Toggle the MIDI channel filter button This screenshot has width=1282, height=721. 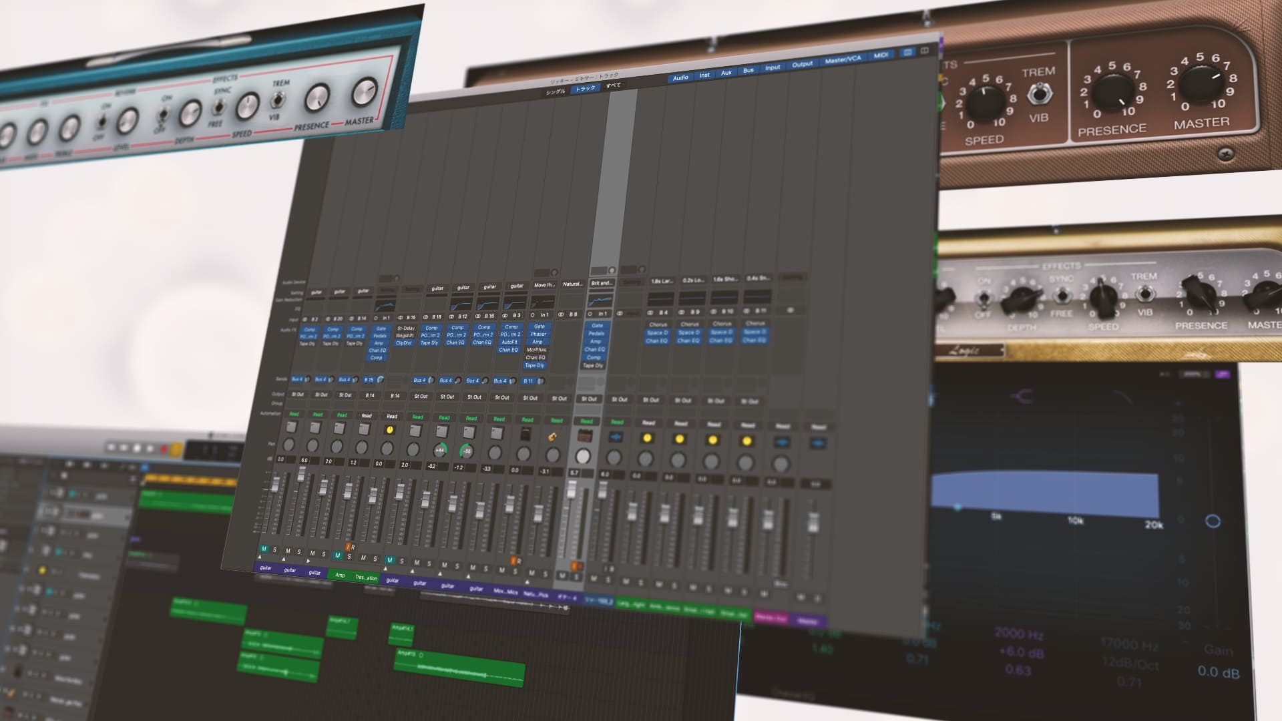(881, 55)
